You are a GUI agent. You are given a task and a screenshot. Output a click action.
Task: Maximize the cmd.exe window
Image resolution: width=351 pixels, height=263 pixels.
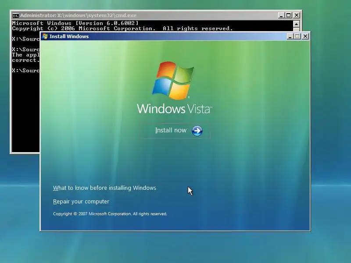tap(289, 15)
